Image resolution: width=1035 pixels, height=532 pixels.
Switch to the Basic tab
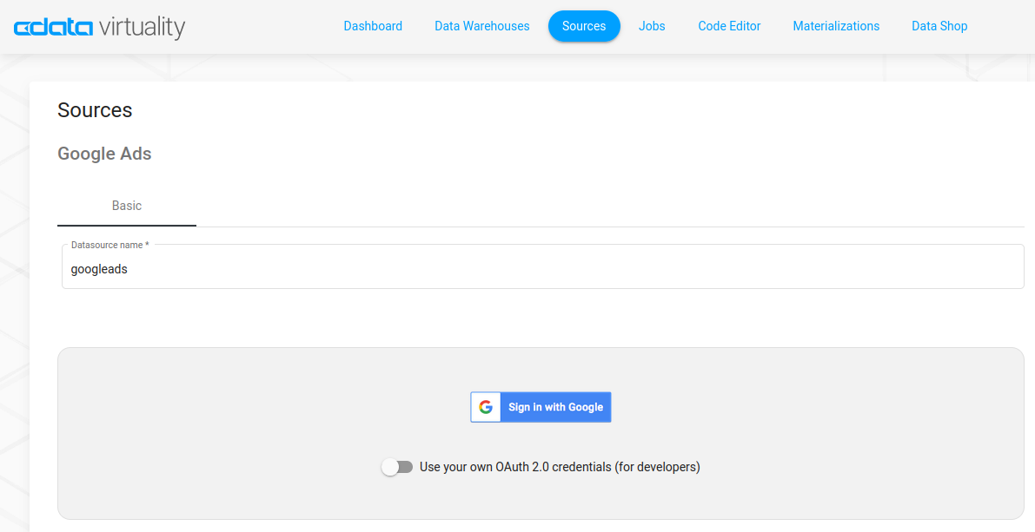[x=126, y=206]
